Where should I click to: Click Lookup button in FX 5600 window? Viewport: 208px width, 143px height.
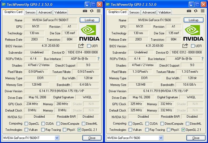pos(193,20)
